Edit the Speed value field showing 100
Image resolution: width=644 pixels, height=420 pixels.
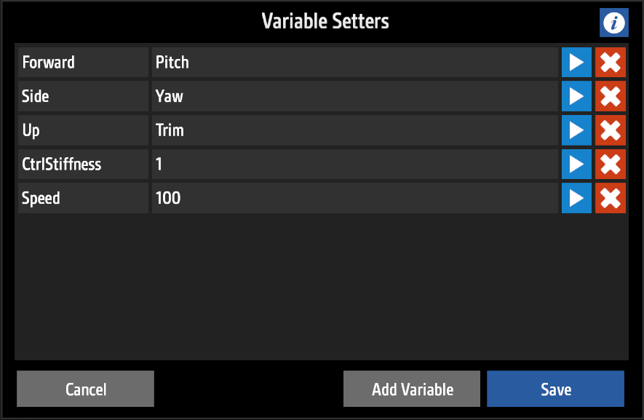[354, 198]
